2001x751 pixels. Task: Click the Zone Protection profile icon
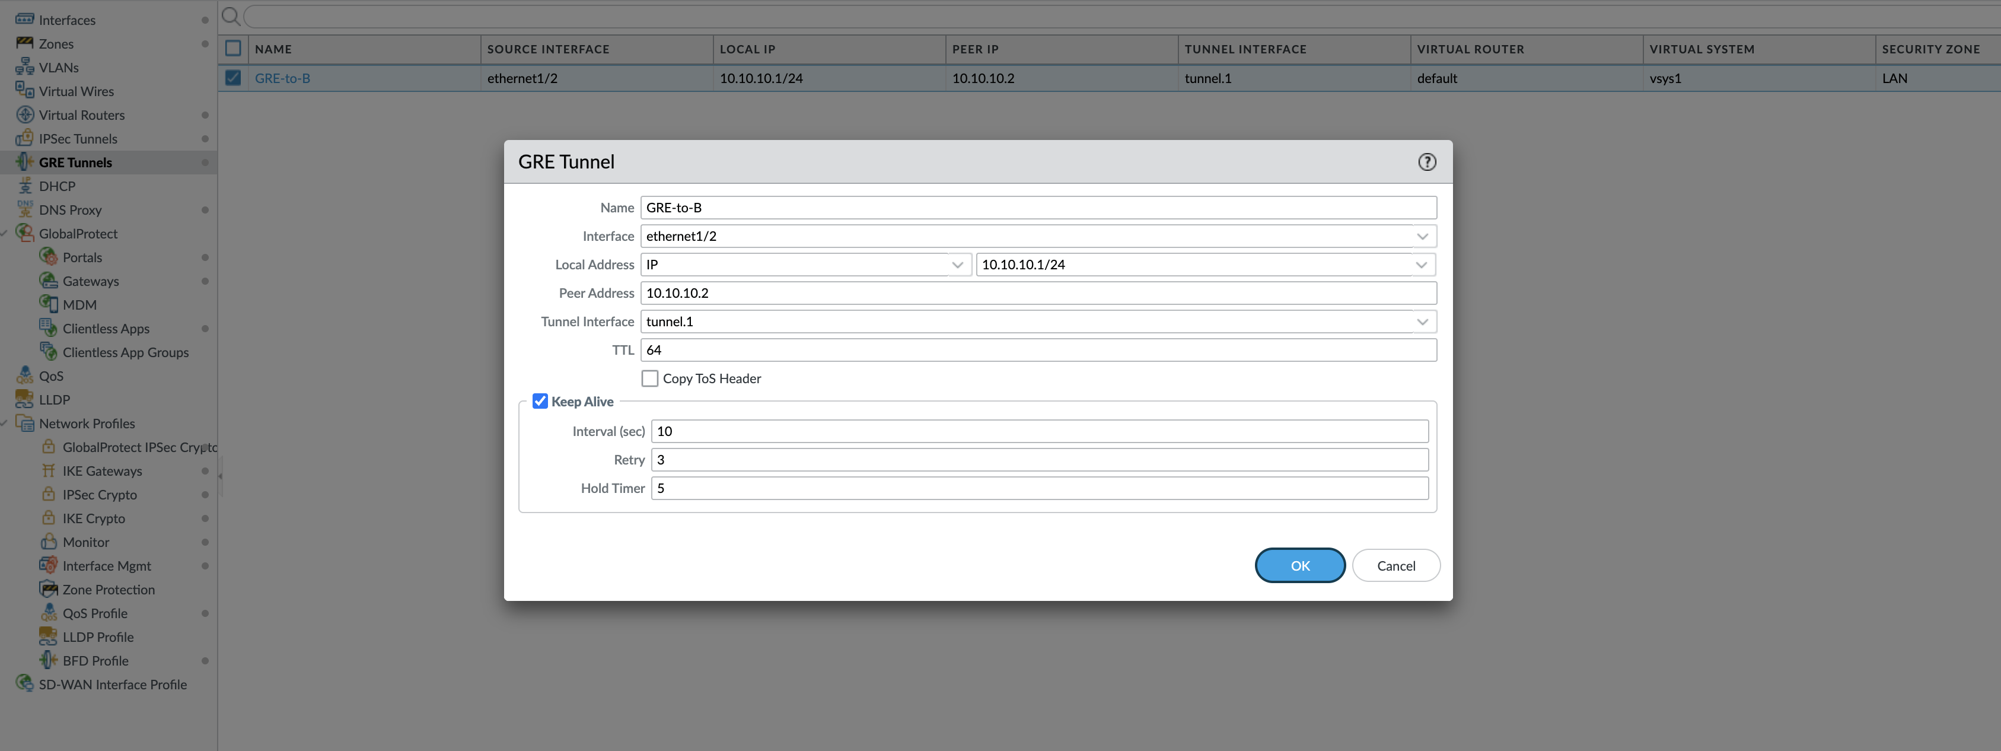tap(48, 590)
